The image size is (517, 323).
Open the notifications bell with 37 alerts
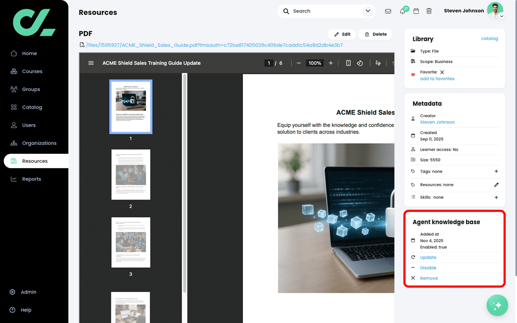(x=402, y=11)
